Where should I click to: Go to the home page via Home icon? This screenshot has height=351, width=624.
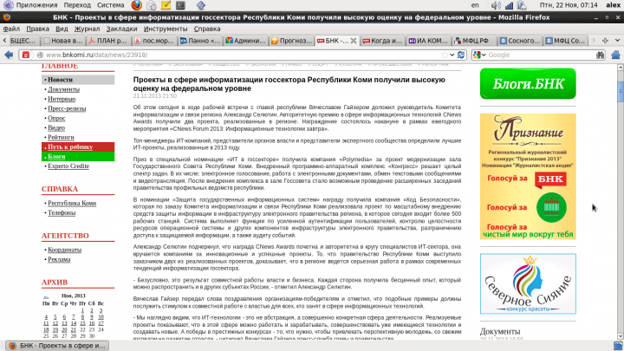[x=615, y=55]
